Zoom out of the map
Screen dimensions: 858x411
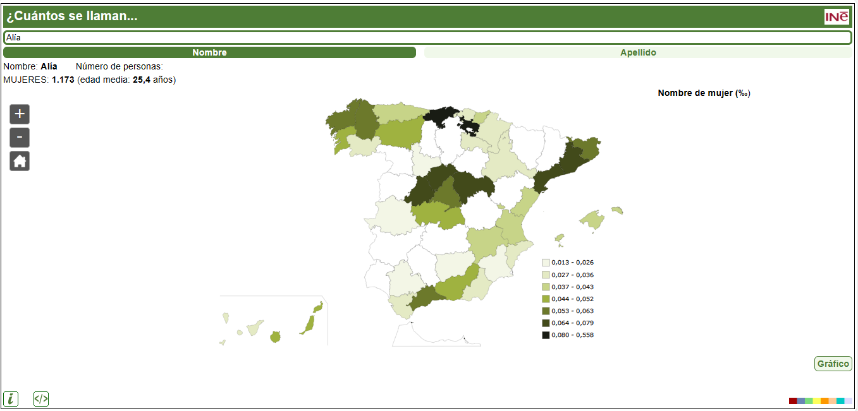click(x=20, y=138)
